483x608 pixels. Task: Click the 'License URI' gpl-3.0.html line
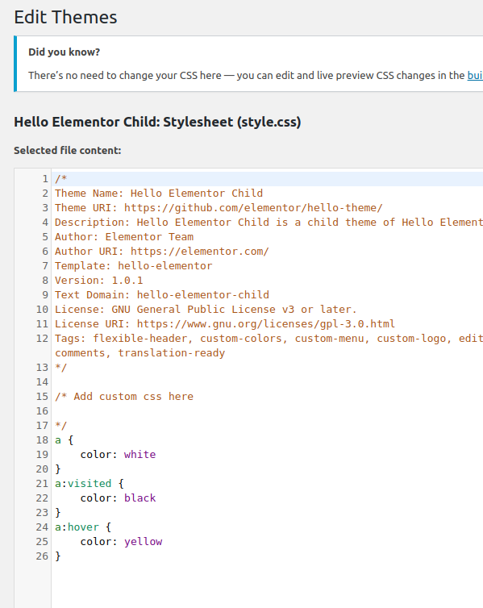[x=225, y=324]
